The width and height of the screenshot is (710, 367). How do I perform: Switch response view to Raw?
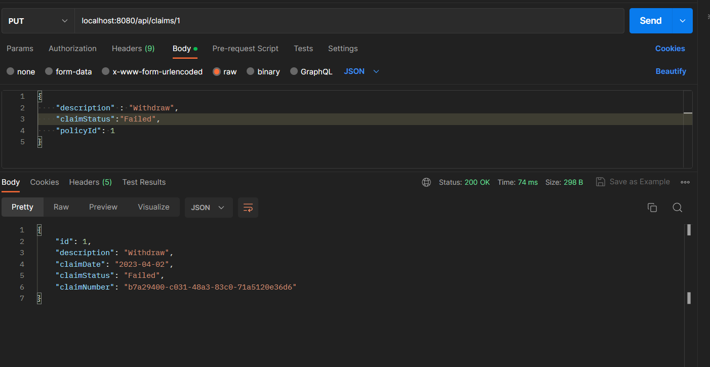point(61,207)
